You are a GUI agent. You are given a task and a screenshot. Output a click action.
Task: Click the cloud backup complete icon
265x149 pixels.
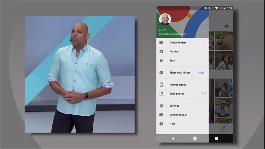click(x=226, y=26)
